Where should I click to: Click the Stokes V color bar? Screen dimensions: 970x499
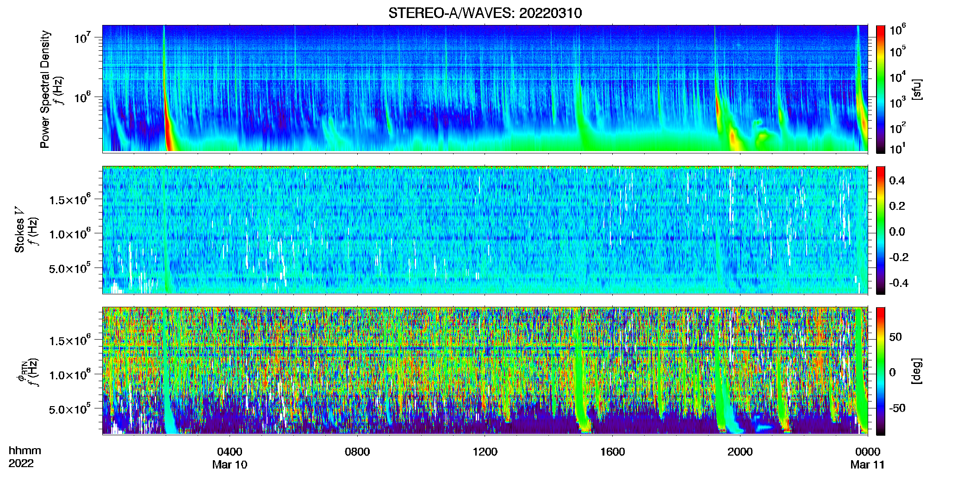881,230
